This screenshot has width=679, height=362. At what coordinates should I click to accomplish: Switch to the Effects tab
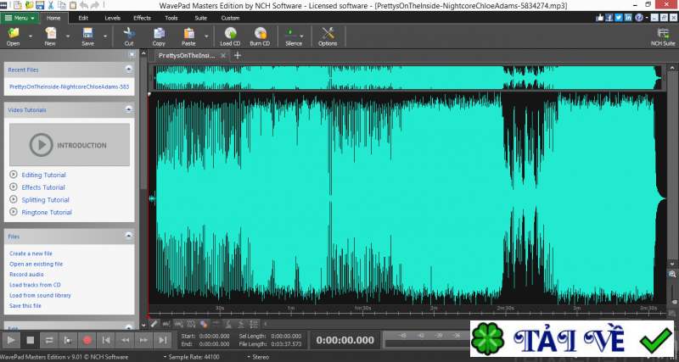142,17
